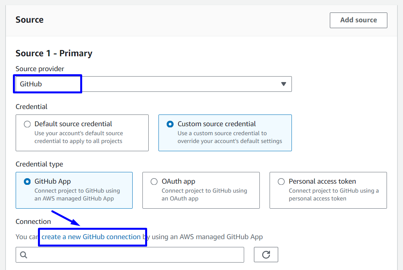Image resolution: width=403 pixels, height=270 pixels.
Task: Click the Source provider label
Action: point(40,69)
